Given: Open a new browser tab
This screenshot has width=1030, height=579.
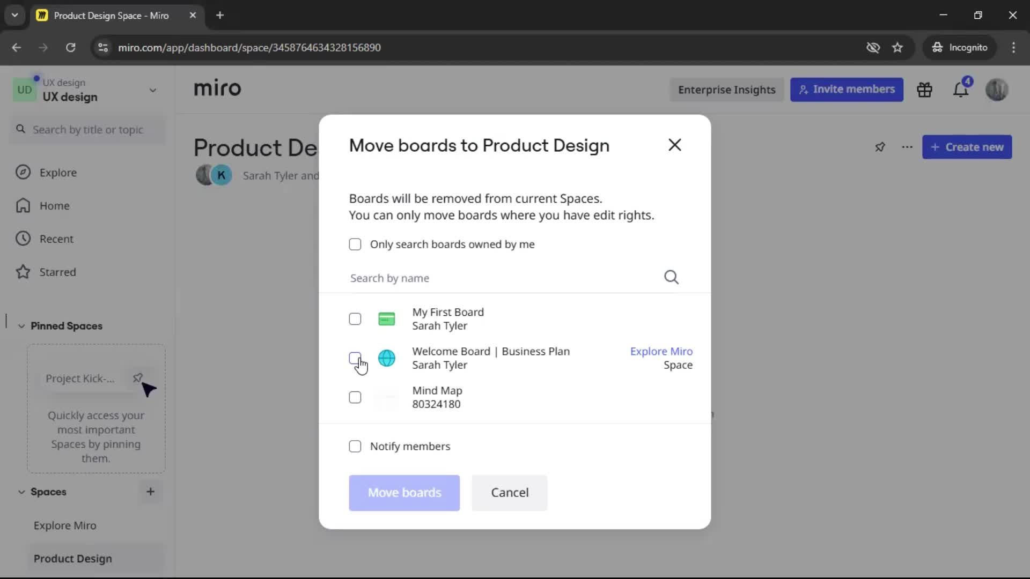Looking at the screenshot, I should 220,16.
